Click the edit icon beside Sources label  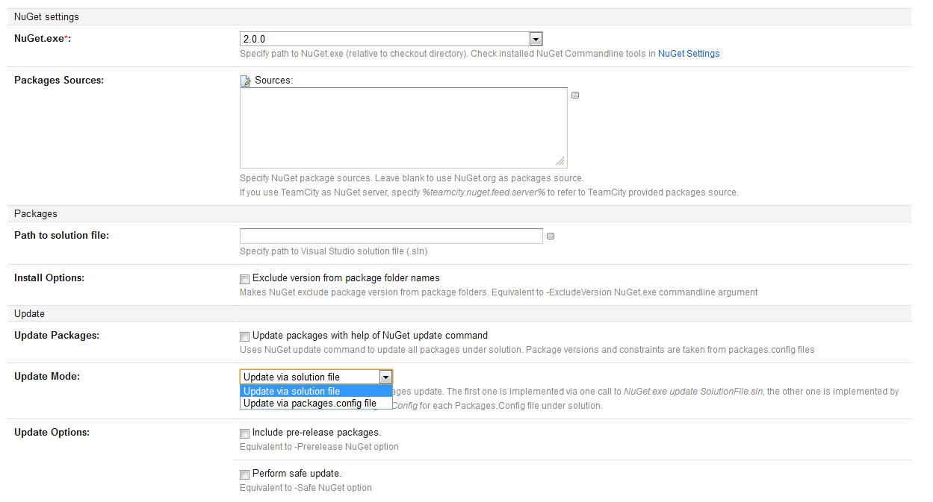pos(245,81)
